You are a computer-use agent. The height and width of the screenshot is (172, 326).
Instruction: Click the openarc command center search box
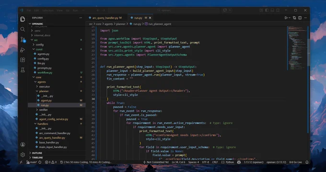pos(164,10)
